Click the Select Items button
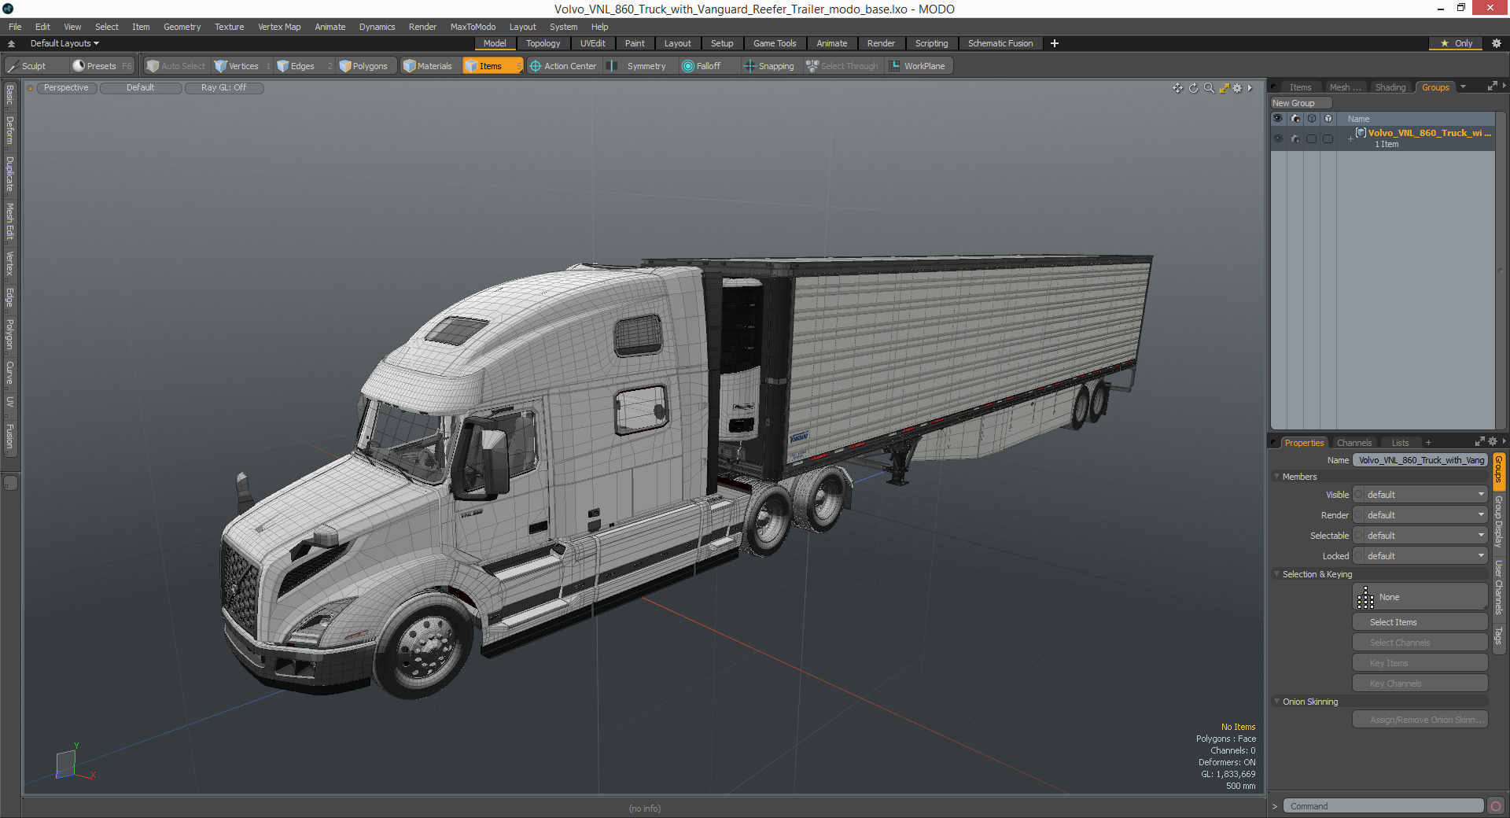The image size is (1510, 818). (x=1420, y=622)
